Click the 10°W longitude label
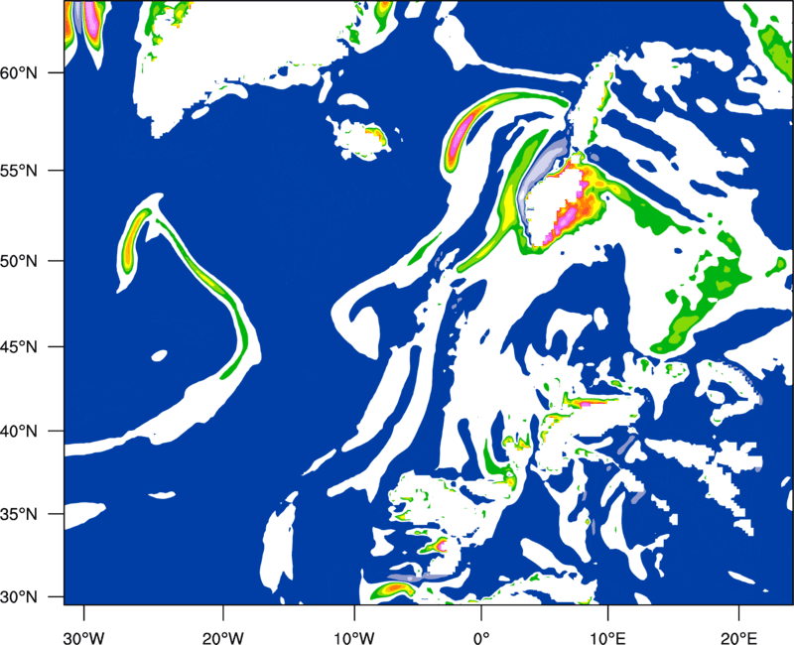Image resolution: width=794 pixels, height=645 pixels. pyautogui.click(x=353, y=637)
